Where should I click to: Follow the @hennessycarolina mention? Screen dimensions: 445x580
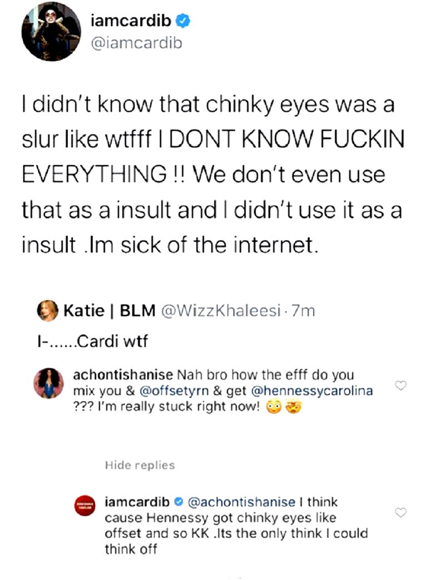point(312,391)
